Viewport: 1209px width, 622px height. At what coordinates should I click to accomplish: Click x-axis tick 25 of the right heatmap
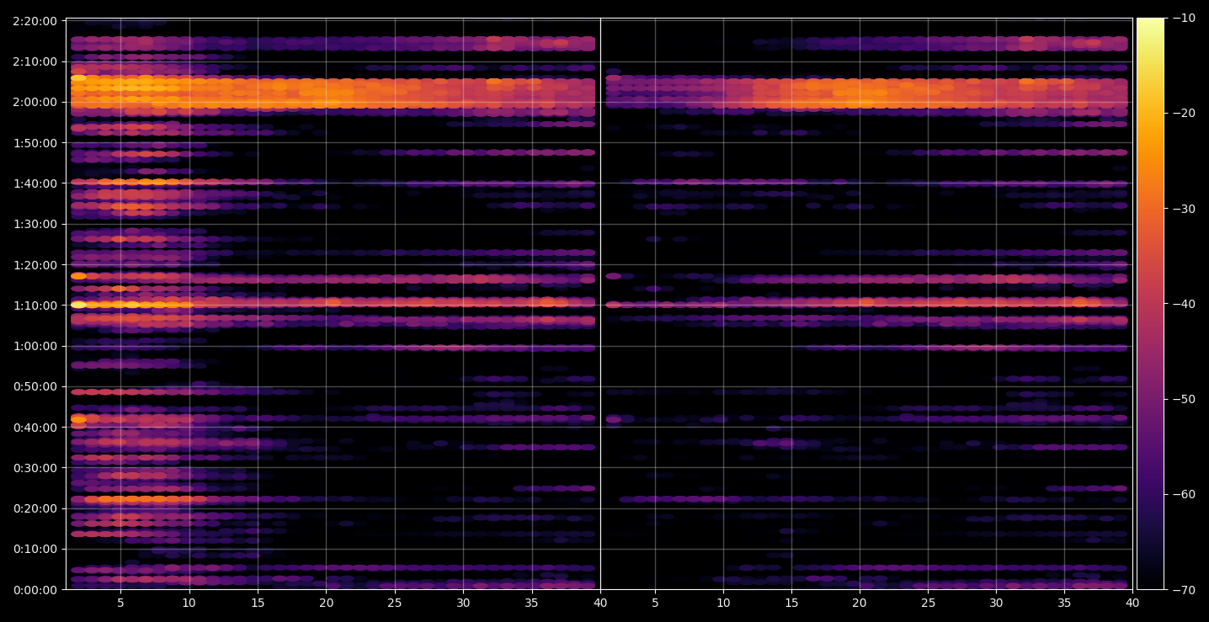(928, 603)
